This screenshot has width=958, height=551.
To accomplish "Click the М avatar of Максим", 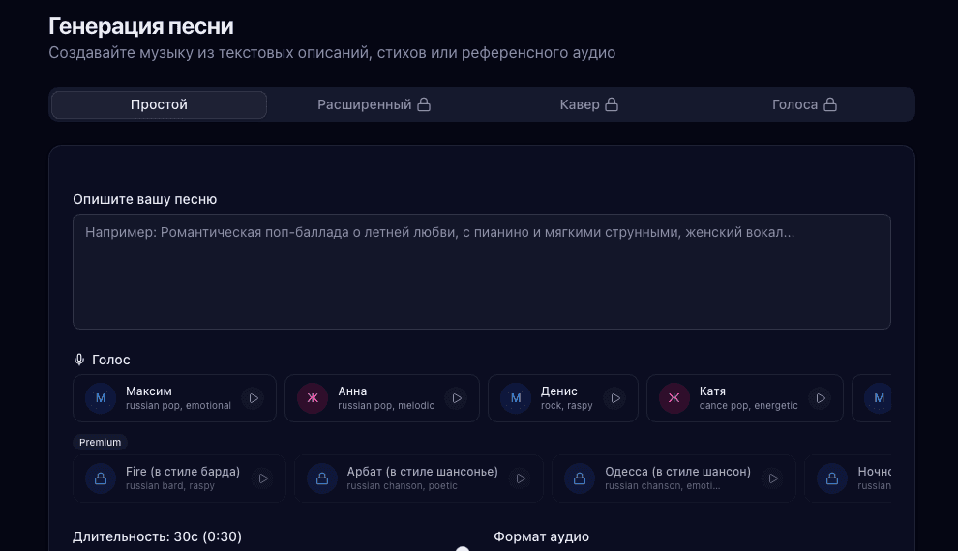I will click(x=101, y=398).
